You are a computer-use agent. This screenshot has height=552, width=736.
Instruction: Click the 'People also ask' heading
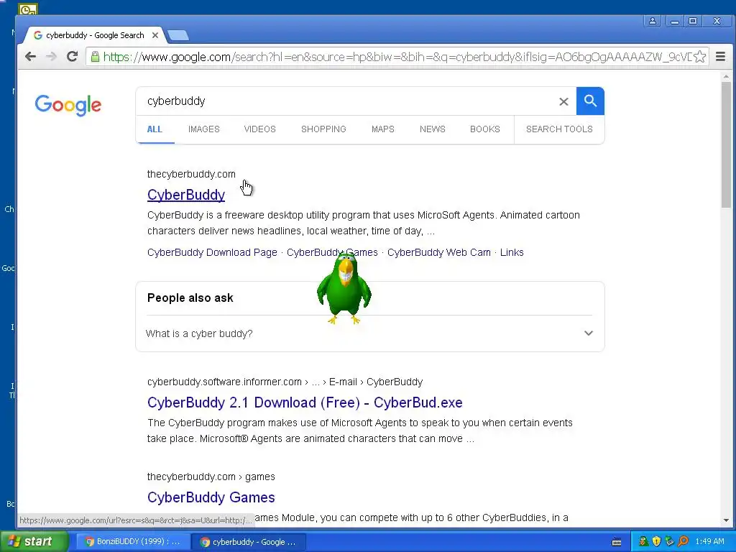pyautogui.click(x=190, y=298)
